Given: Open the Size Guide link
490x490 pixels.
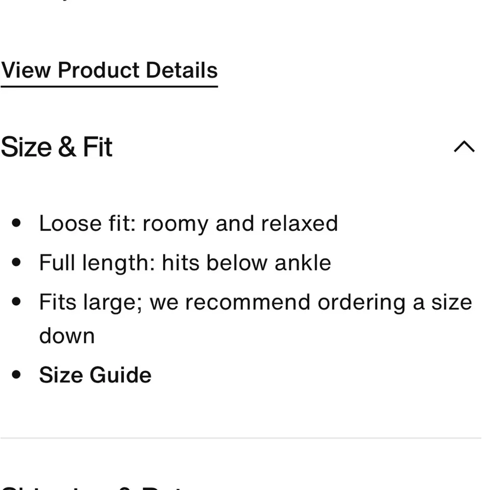Looking at the screenshot, I should pos(95,375).
